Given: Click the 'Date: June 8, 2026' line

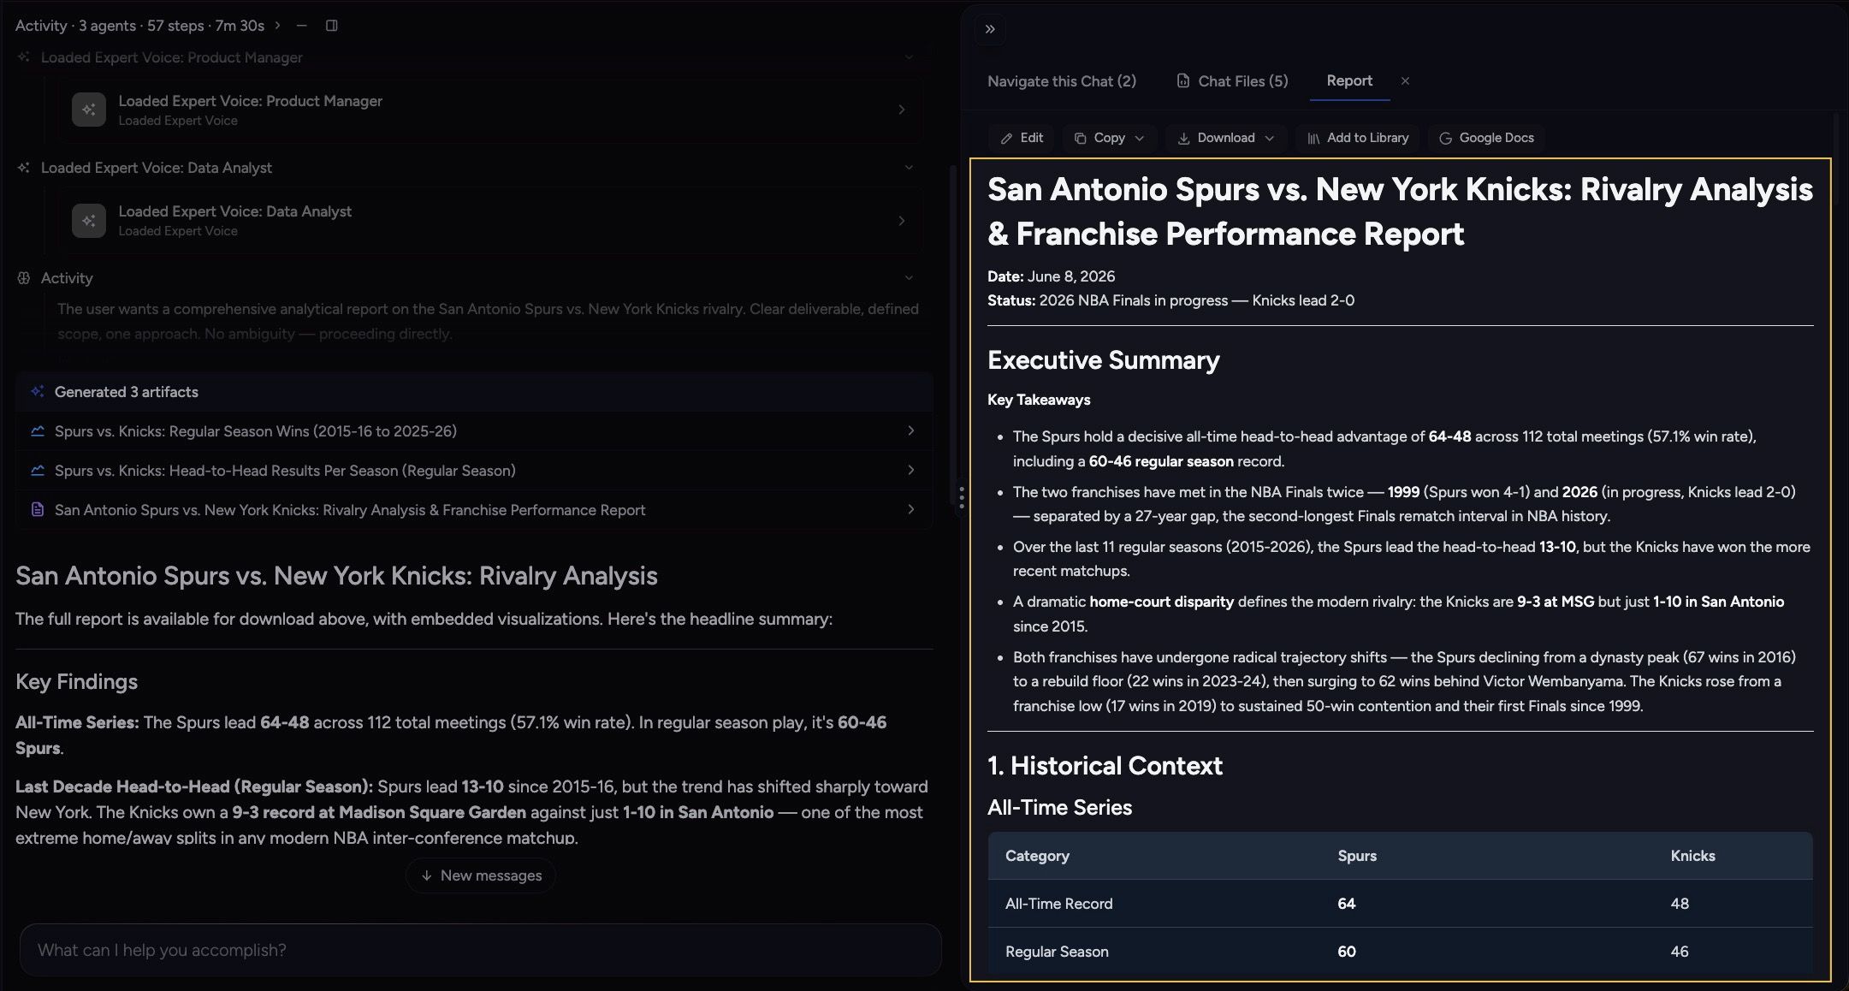Looking at the screenshot, I should [1051, 276].
